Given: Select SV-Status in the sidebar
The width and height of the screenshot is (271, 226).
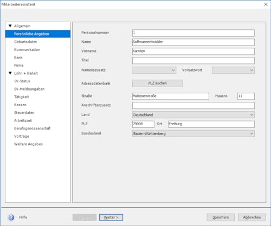Looking at the screenshot, I should coord(22,81).
